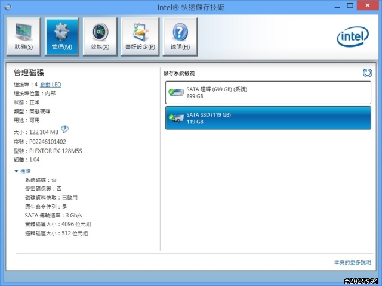Click the application icon in title bar
Viewport: 382px width, 286px height.
coord(8,7)
